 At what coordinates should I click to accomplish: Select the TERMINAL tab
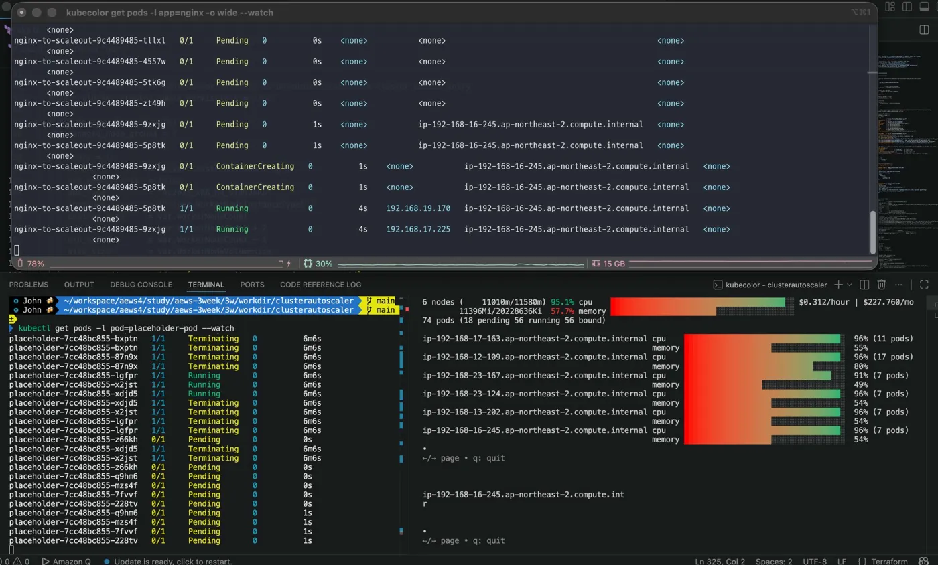[x=206, y=285]
